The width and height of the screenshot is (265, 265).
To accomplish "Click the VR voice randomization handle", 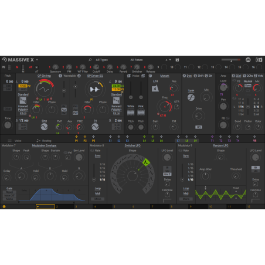I will click(x=254, y=137).
